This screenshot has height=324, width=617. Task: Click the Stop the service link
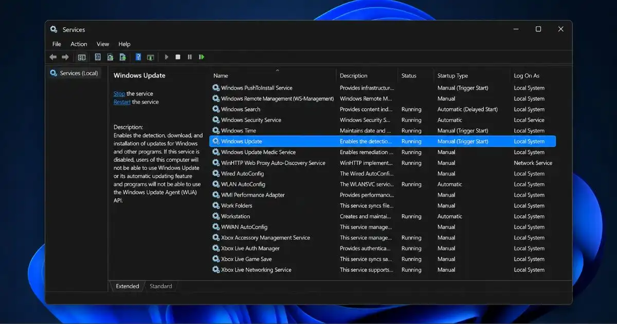click(x=119, y=93)
